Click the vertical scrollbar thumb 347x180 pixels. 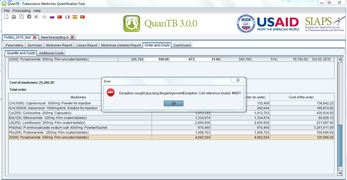coord(340,146)
